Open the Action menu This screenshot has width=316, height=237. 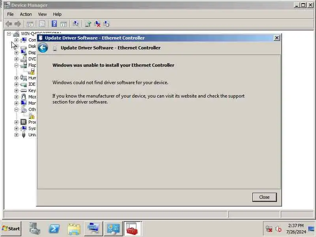click(26, 14)
